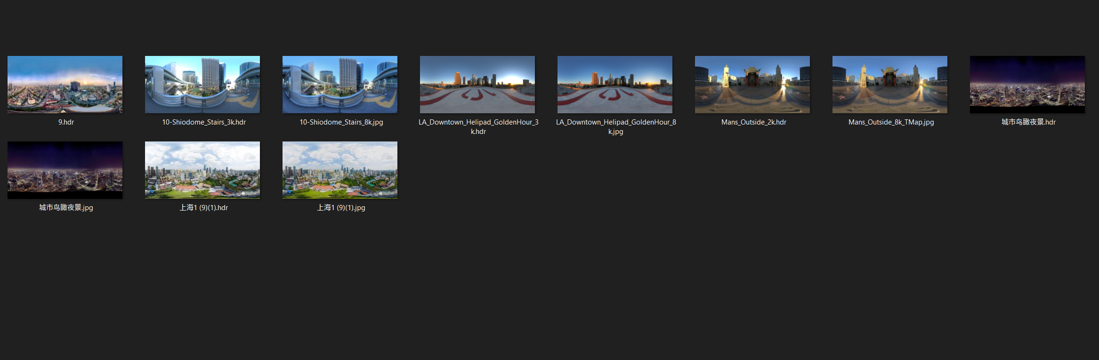Select the Mans_Outside_8k_TMap.jpg thumbnail
Viewport: 1099px width, 360px height.
[890, 85]
